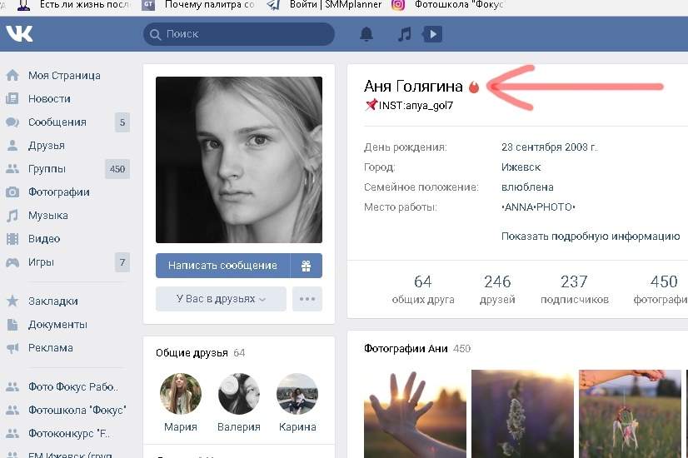Screen dimensions: 688x458
Task: Open 237 подписчиков counter
Action: [575, 290]
